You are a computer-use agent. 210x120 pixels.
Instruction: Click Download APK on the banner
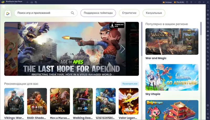point(117,25)
